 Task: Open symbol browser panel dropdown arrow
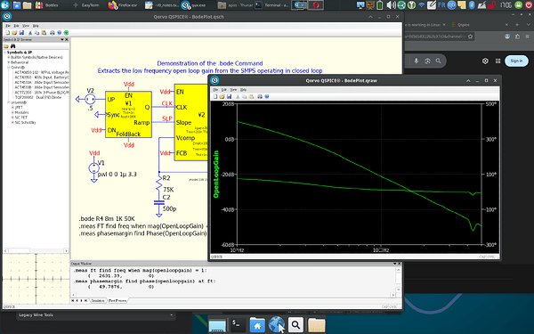pos(62,39)
